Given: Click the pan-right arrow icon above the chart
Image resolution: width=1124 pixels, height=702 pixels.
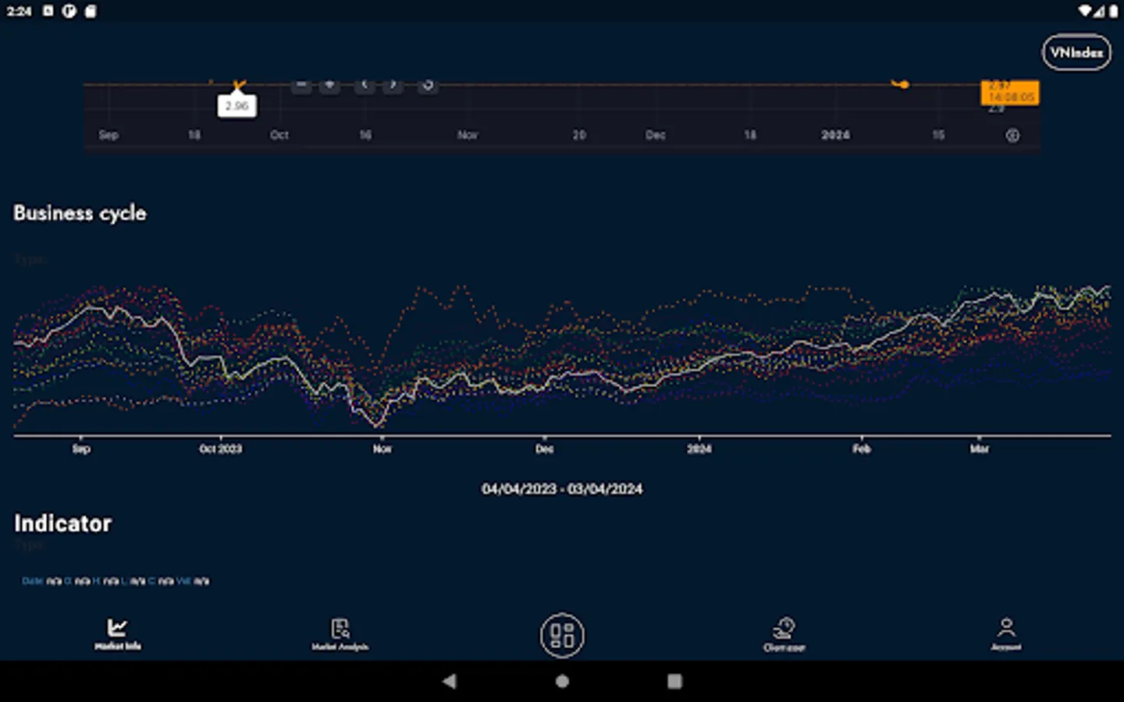Looking at the screenshot, I should [393, 86].
